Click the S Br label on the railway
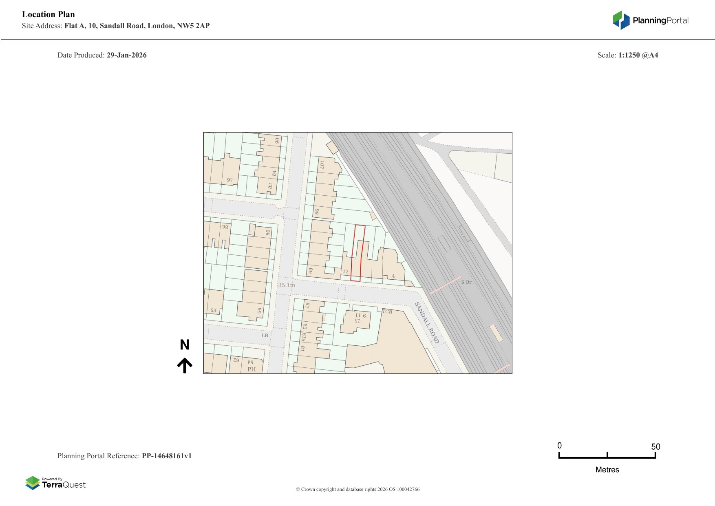This screenshot has width=715, height=506. pyautogui.click(x=466, y=282)
